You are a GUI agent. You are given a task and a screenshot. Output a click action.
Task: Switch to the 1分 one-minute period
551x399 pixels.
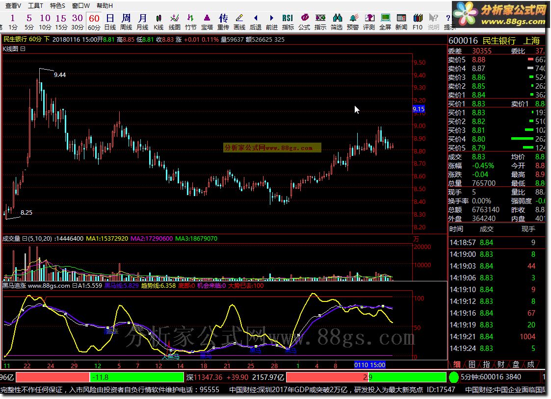pos(13,22)
